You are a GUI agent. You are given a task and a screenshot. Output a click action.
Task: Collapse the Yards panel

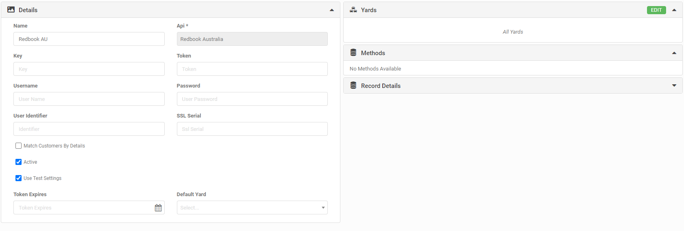point(674,10)
